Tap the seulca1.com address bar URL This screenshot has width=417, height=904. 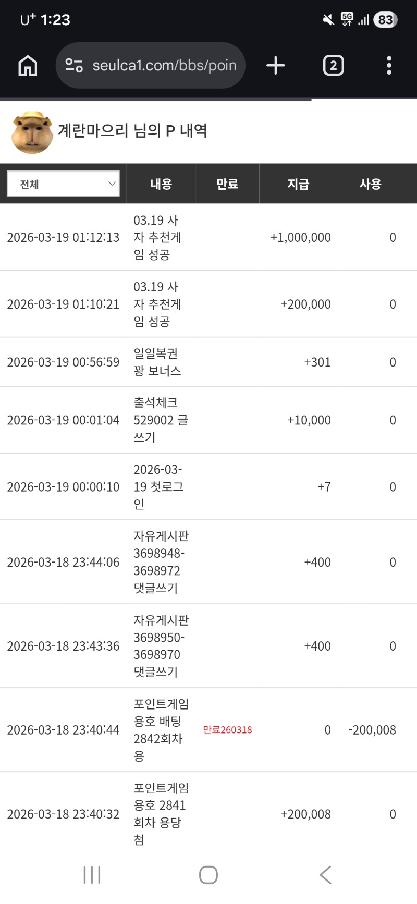(x=164, y=66)
